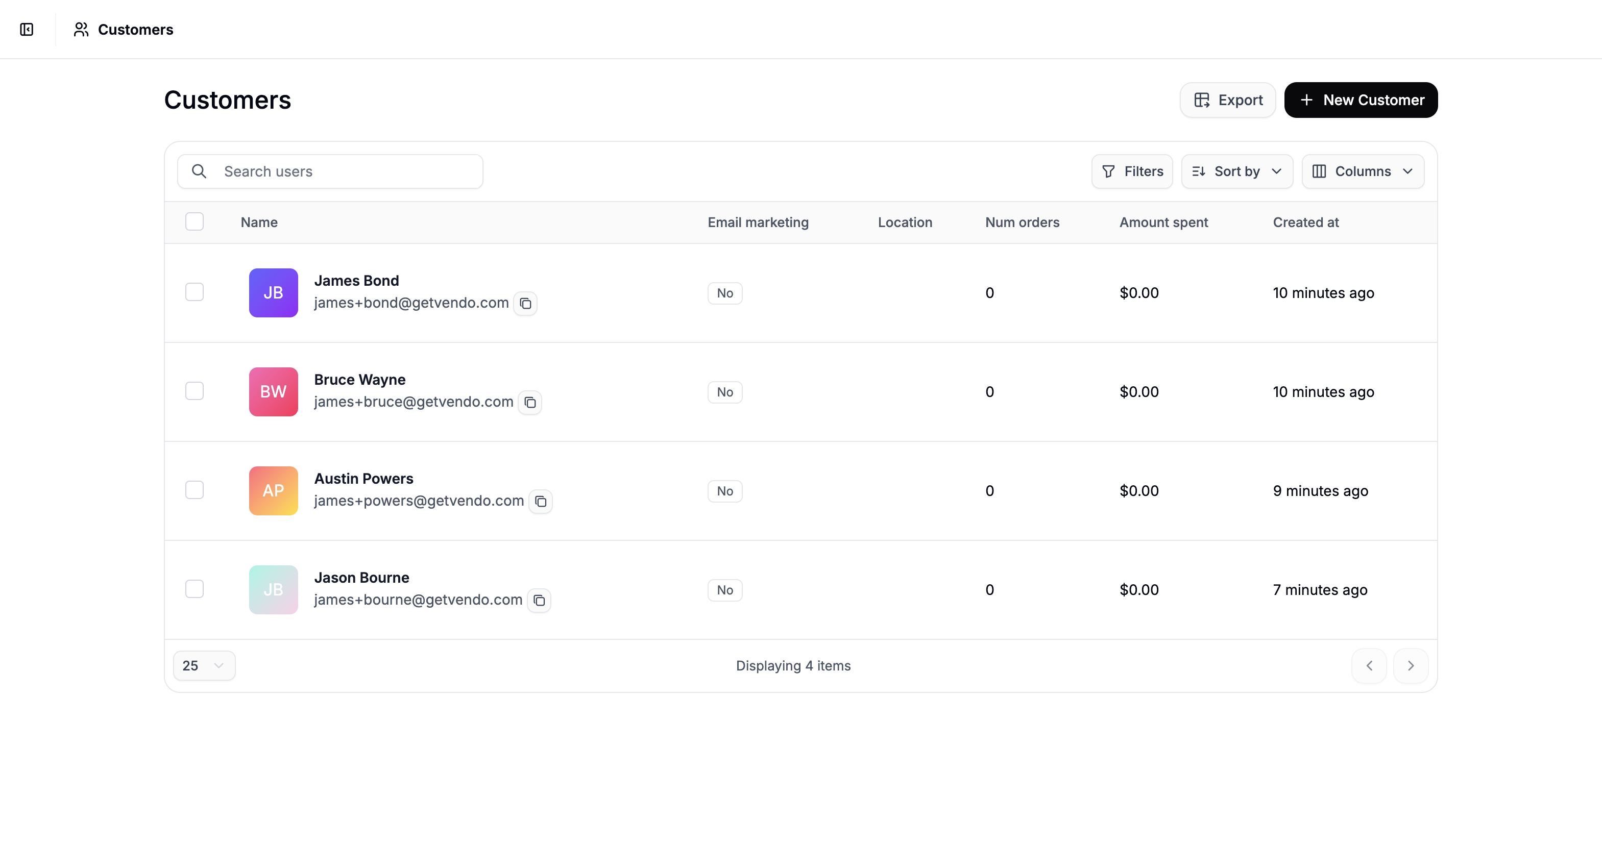Click the Num orders column header
Screen dimensions: 1602x846
[1023, 222]
